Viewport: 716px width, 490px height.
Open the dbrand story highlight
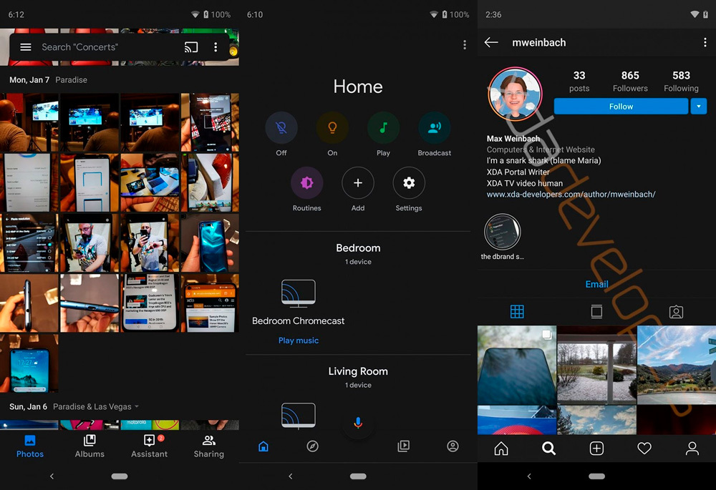click(x=503, y=232)
